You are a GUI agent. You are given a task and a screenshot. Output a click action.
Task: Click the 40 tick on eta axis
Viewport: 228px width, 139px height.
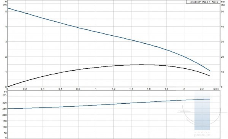pyautogui.click(x=222, y=27)
